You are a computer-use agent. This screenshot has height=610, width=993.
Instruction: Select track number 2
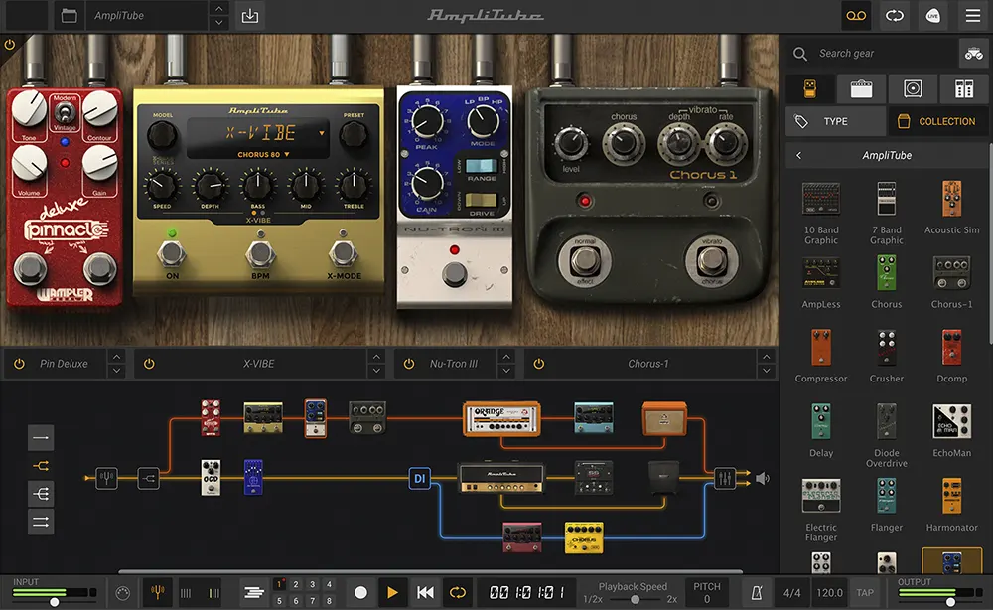296,584
